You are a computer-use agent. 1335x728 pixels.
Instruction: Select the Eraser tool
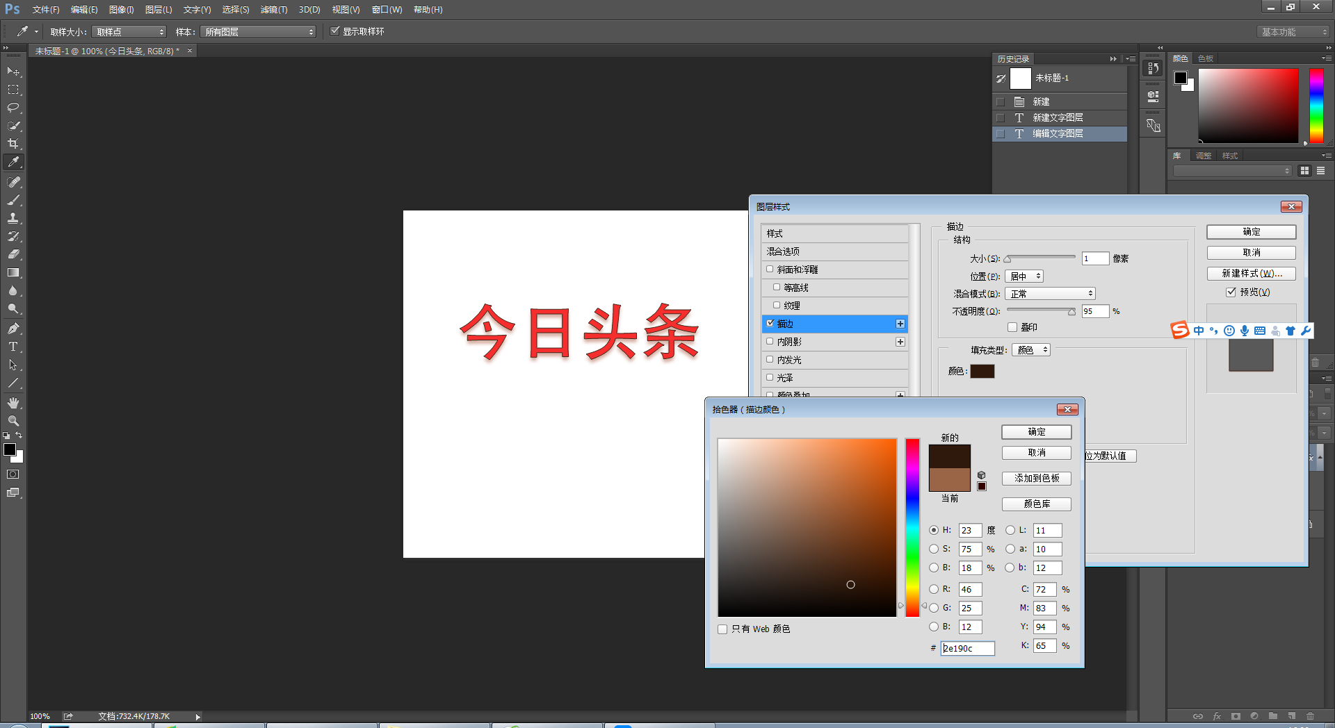tap(13, 254)
